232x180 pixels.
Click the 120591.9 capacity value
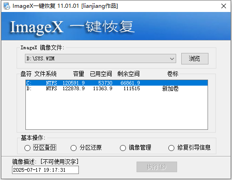tap(74, 83)
